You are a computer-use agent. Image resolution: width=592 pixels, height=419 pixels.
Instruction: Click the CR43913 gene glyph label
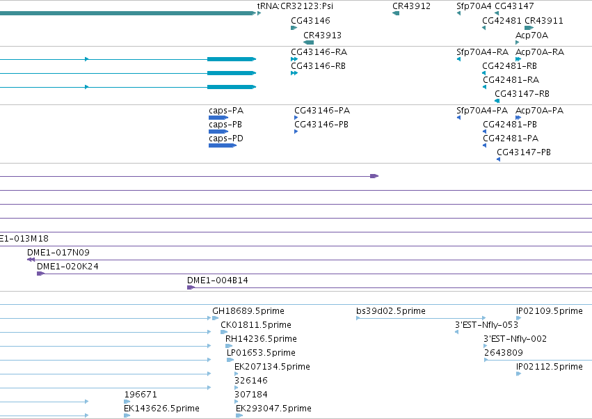tap(322, 35)
